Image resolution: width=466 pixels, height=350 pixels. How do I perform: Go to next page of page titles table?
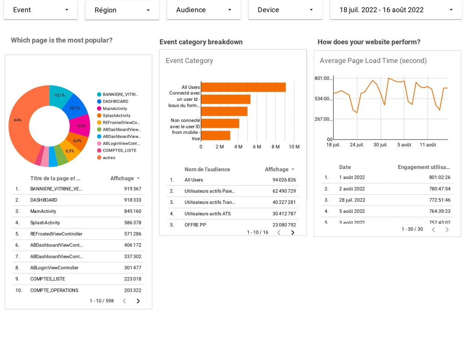click(x=138, y=301)
